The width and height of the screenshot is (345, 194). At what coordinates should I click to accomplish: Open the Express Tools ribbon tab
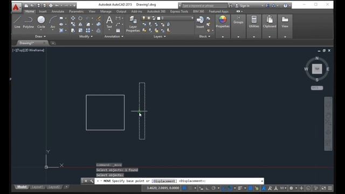tap(179, 11)
